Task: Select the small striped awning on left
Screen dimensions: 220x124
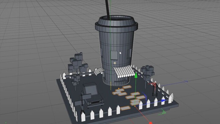Action: pos(98,72)
